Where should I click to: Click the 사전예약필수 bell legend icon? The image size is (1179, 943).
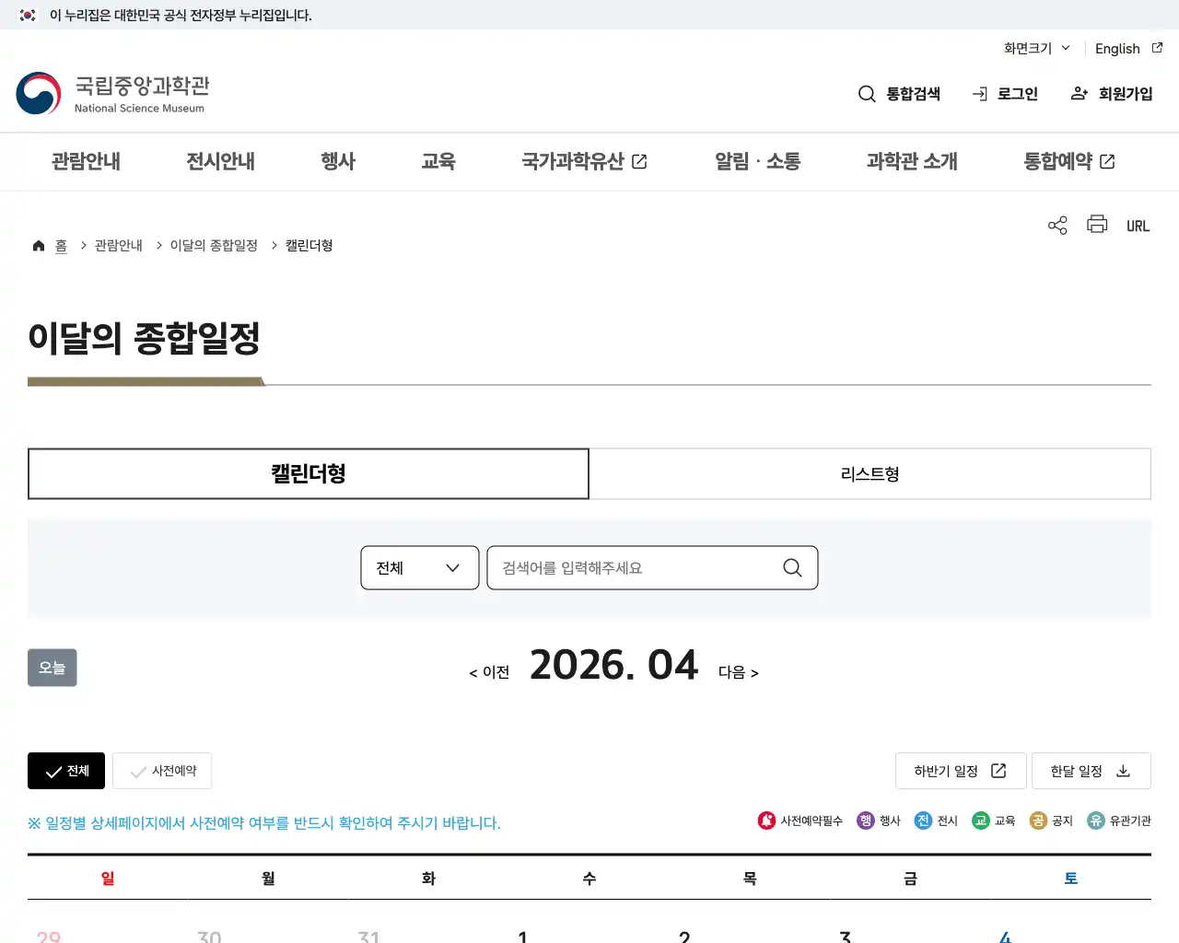767,821
